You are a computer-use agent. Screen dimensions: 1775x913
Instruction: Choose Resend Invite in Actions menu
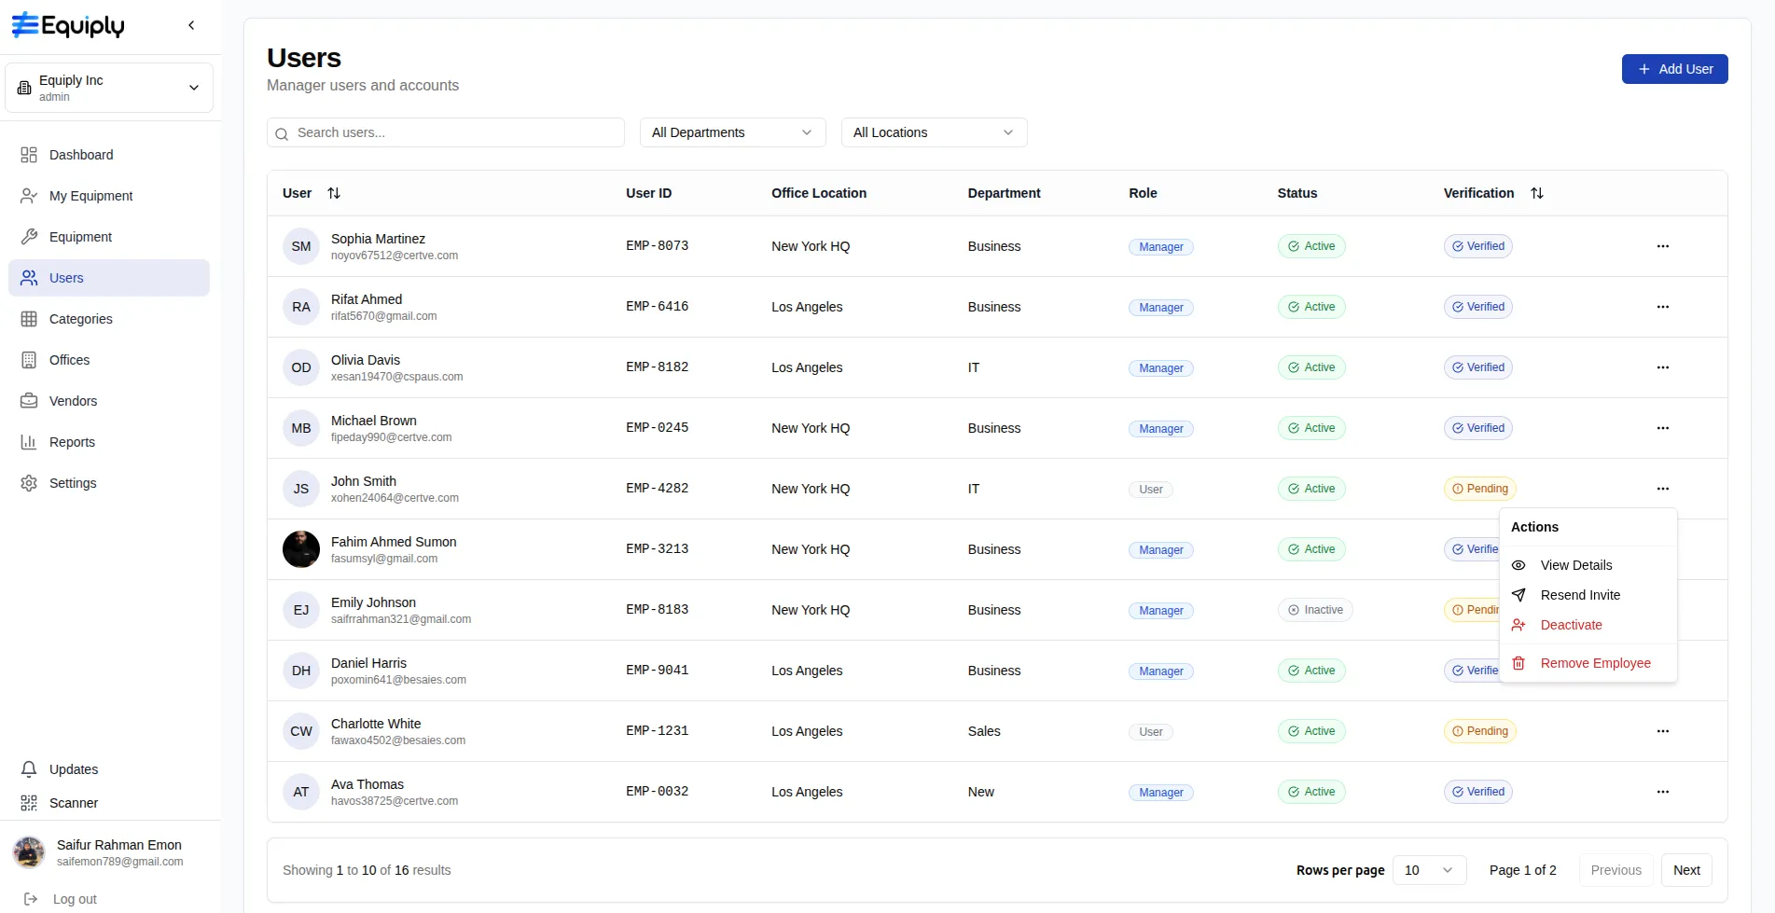1580,595
